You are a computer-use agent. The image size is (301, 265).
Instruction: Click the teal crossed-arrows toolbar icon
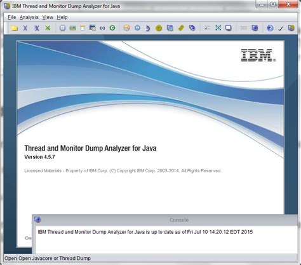pos(218,28)
